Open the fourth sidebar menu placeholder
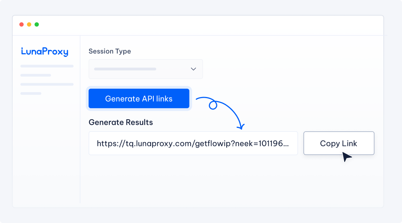 point(31,93)
